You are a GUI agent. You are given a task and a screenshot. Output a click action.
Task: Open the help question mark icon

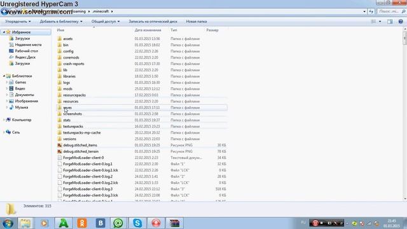401,22
